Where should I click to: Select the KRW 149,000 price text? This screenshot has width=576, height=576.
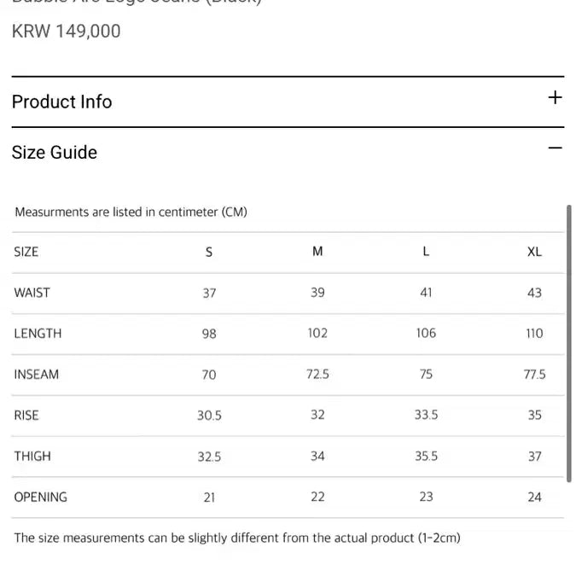pyautogui.click(x=66, y=32)
